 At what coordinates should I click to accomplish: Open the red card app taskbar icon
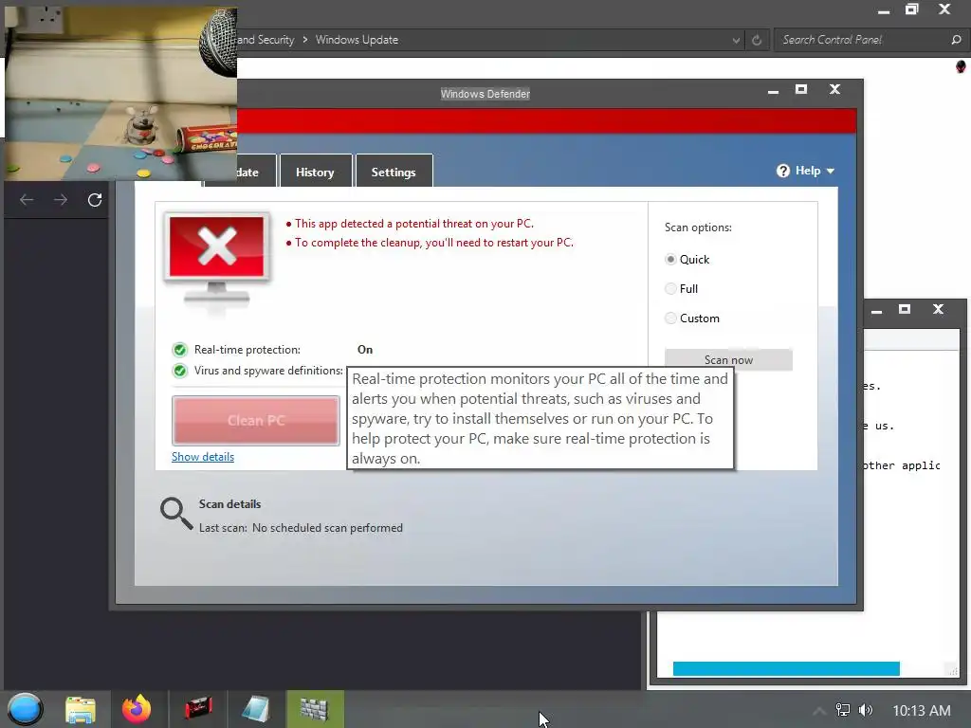198,709
